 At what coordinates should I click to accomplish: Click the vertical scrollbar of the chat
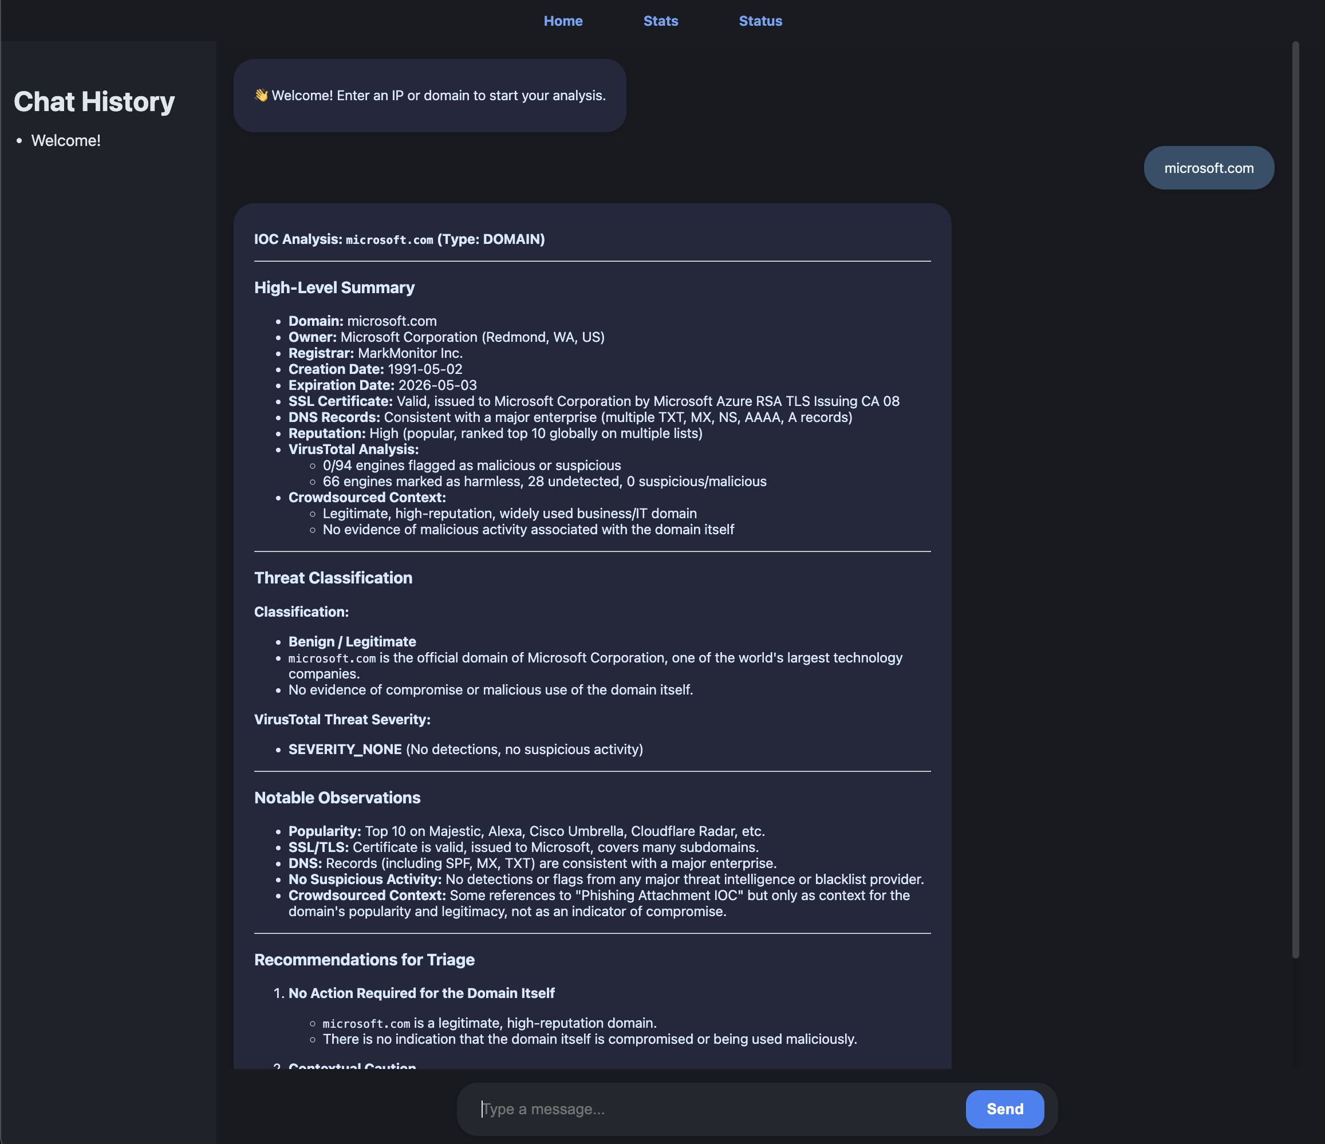pyautogui.click(x=1296, y=499)
